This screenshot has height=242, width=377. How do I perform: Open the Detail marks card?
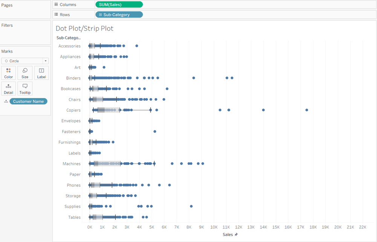(x=8, y=89)
